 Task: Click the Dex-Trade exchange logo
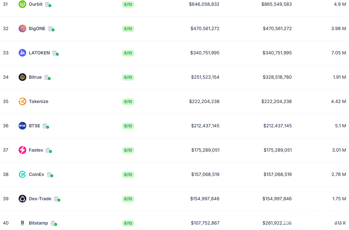[22, 199]
